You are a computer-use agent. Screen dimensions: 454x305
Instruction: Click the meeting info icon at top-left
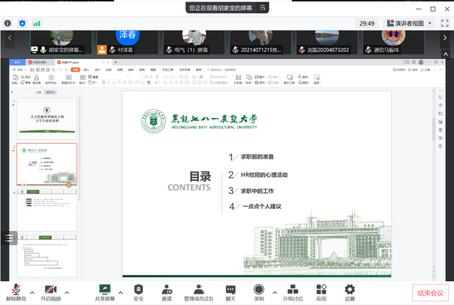pyautogui.click(x=8, y=23)
